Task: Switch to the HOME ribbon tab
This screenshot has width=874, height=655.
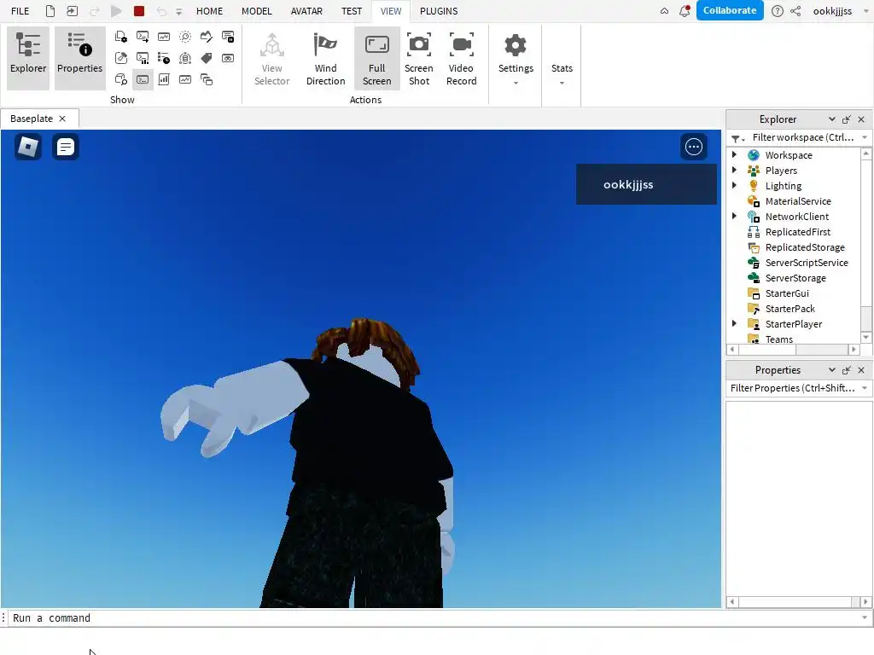Action: (x=210, y=10)
